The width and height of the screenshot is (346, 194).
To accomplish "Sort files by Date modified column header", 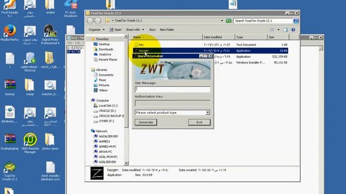I will pyautogui.click(x=218, y=37).
